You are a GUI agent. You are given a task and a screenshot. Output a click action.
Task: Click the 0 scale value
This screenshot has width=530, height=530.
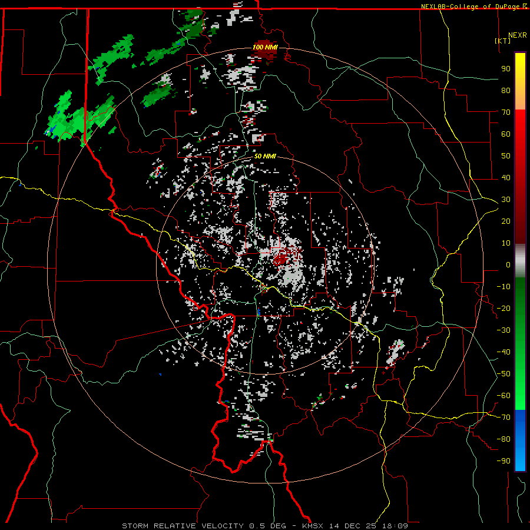(x=508, y=264)
